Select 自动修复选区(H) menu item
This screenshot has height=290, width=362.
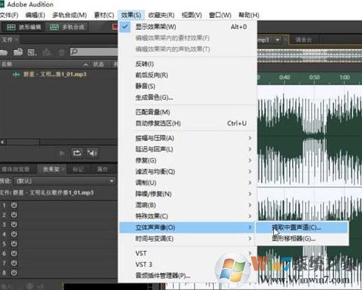click(188, 123)
